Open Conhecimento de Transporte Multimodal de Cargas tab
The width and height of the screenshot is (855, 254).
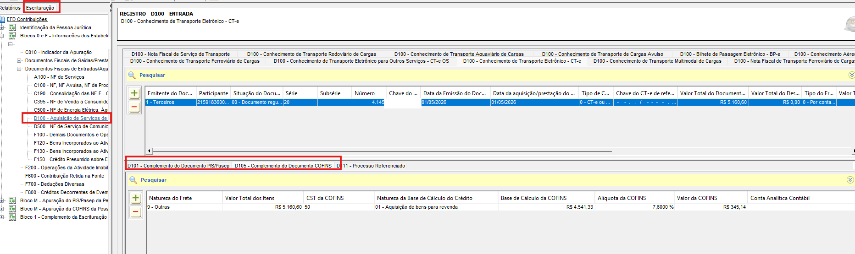pyautogui.click(x=657, y=61)
